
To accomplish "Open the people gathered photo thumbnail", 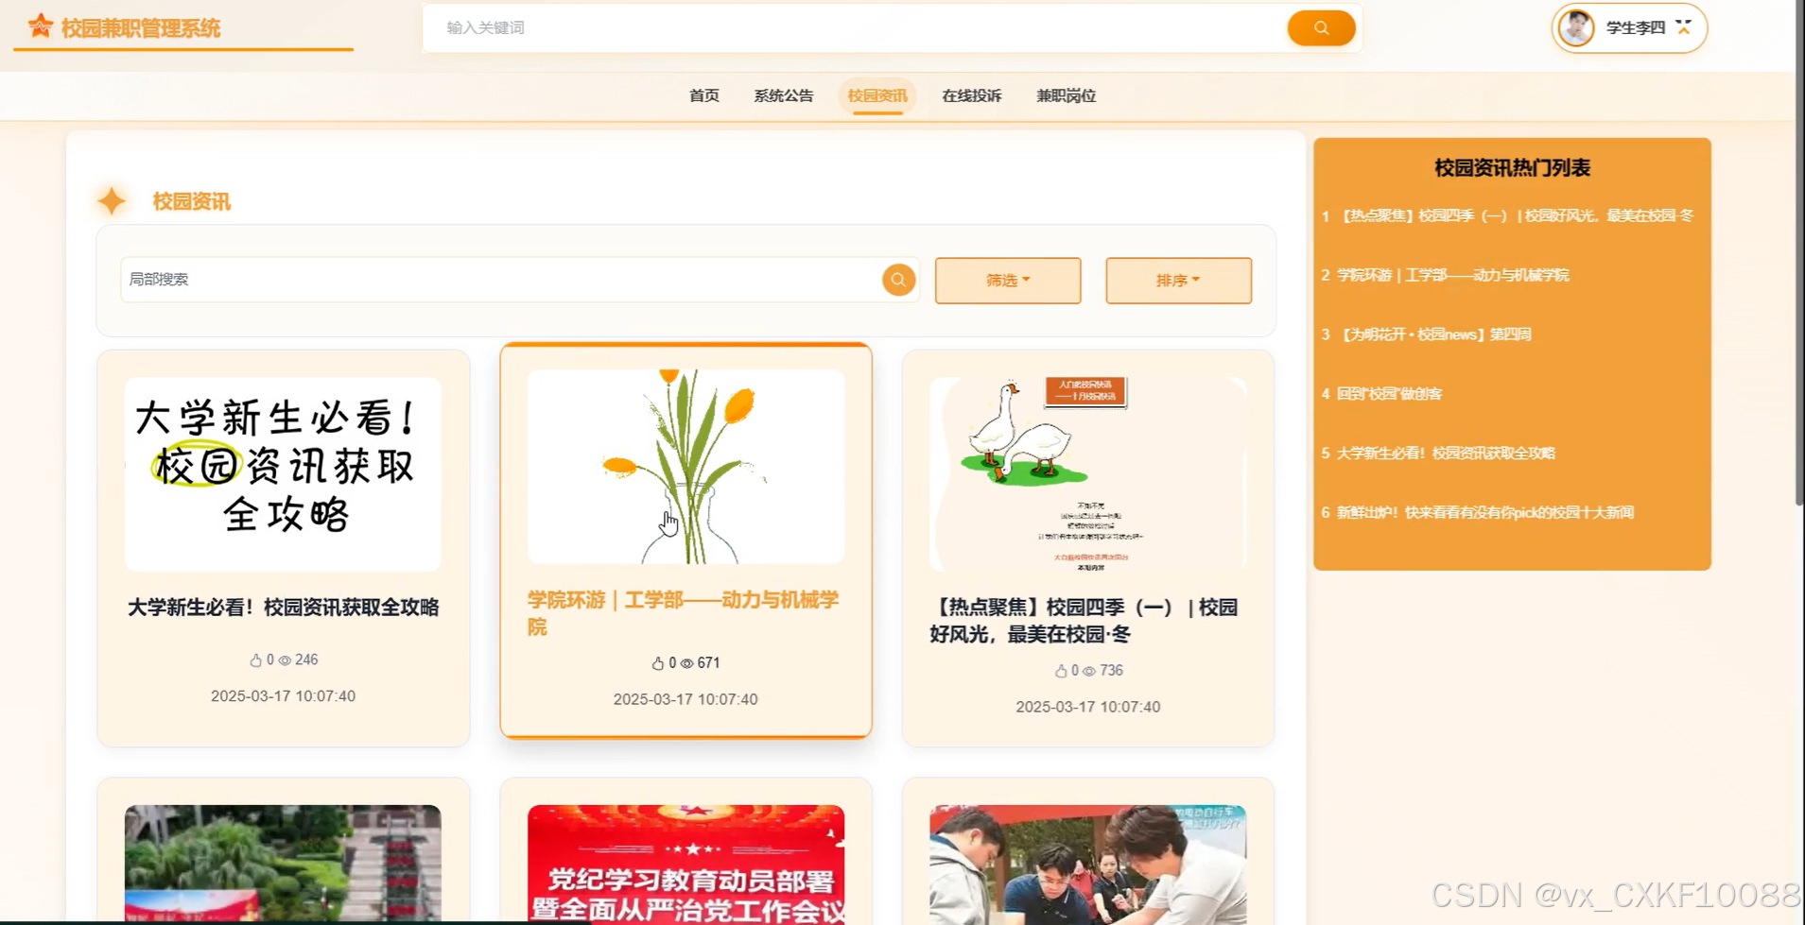I will pyautogui.click(x=1088, y=864).
